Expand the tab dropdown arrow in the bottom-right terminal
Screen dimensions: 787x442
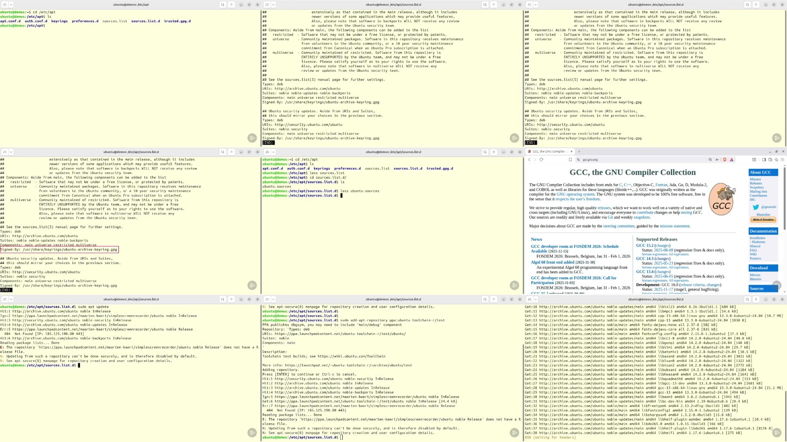(536, 299)
